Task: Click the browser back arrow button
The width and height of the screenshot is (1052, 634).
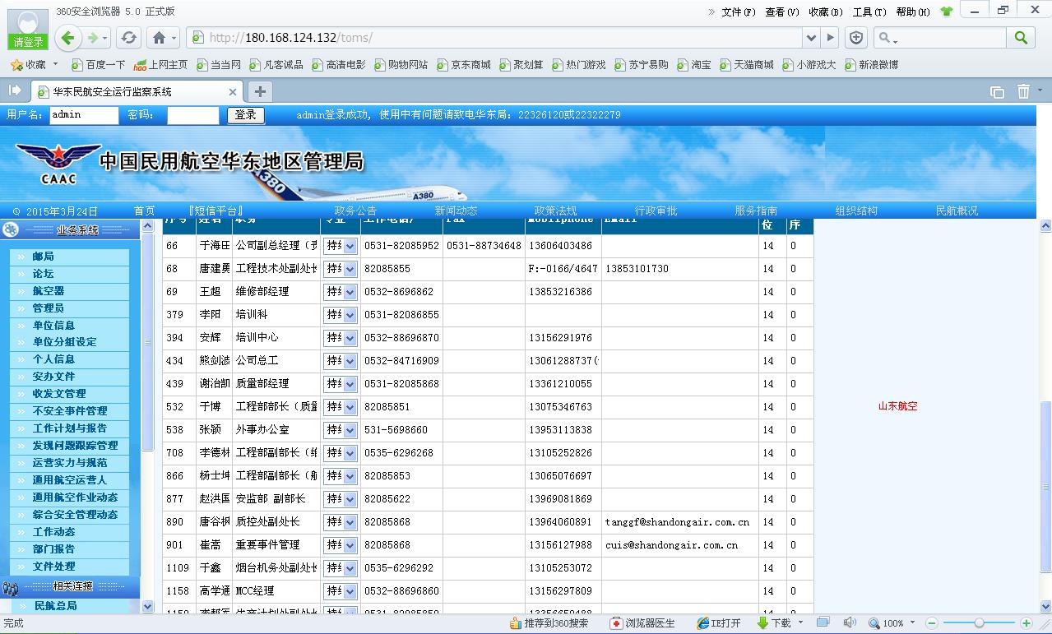Action: [x=69, y=38]
